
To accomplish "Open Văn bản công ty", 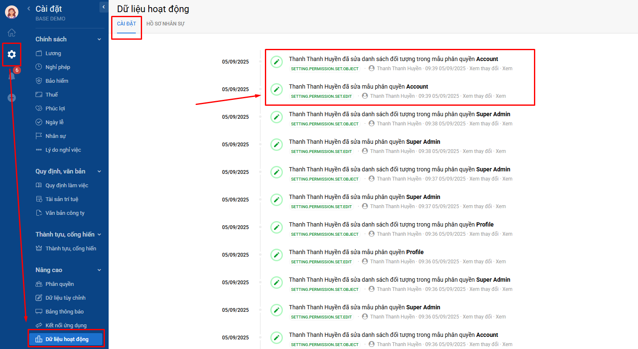I will coord(65,213).
